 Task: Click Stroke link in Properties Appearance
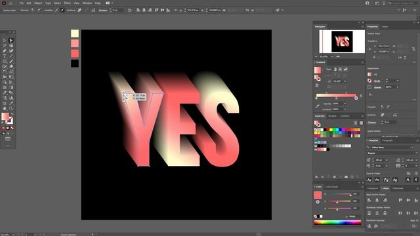[x=377, y=81]
